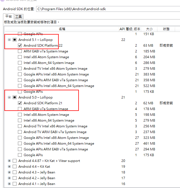Check the Google APIs 151 KB checkbox
The width and height of the screenshot is (180, 188).
[x=20, y=34]
